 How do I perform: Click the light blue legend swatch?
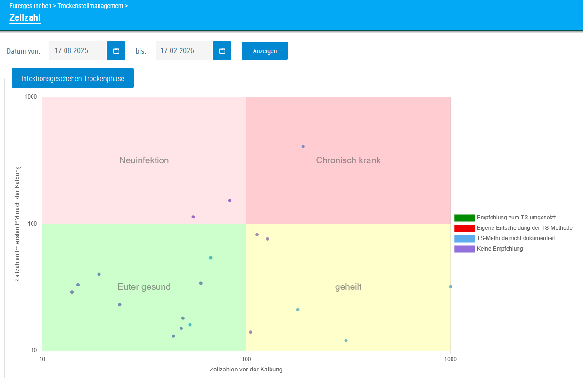[464, 239]
